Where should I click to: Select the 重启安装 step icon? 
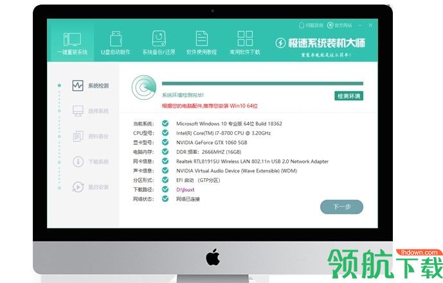click(78, 187)
